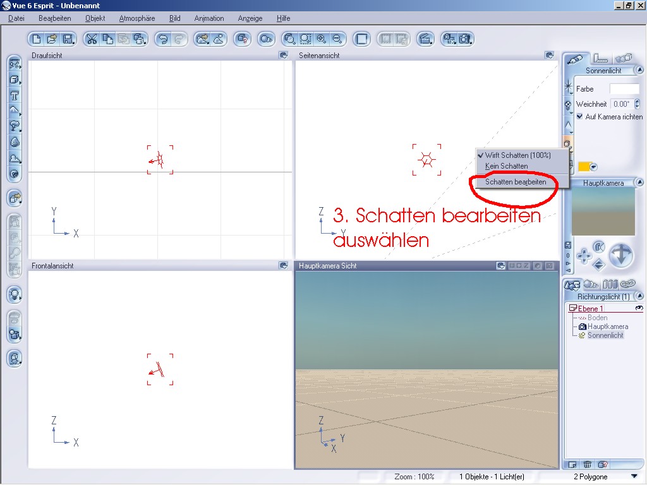Switch to the library books tab

pos(610,284)
